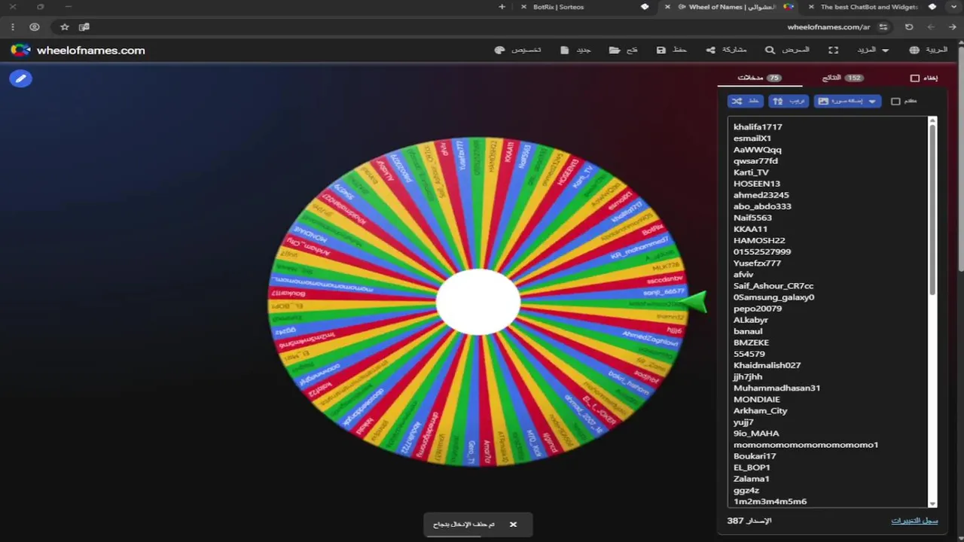Toggle the Advanced (متقدم) checkbox
This screenshot has height=542, width=964.
(895, 101)
